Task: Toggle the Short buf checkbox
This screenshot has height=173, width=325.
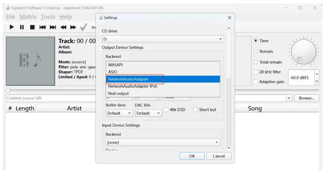Action: tap(195, 110)
